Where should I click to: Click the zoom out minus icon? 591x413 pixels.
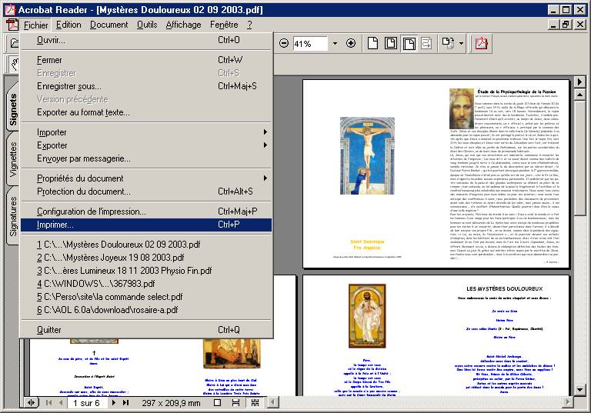(x=284, y=43)
